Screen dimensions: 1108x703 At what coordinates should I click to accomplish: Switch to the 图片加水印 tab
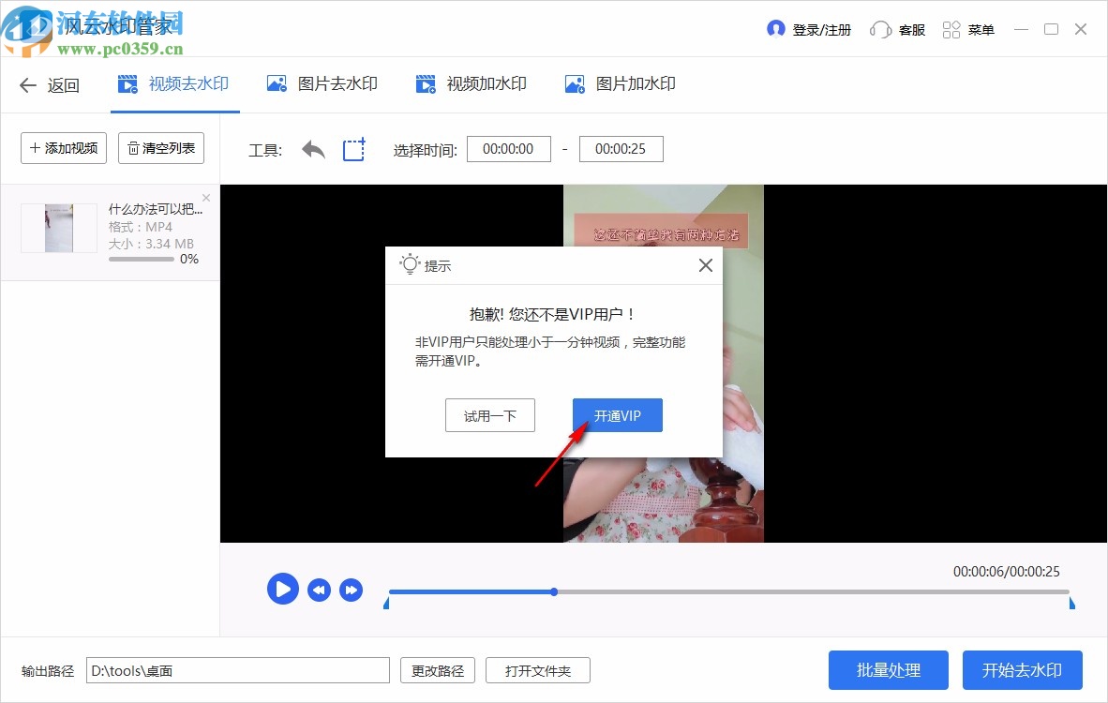(x=621, y=83)
